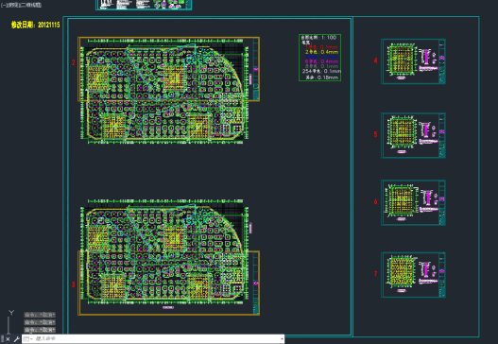The height and width of the screenshot is (344, 498).
Task: Click the red number 5 label
Action: (376, 134)
